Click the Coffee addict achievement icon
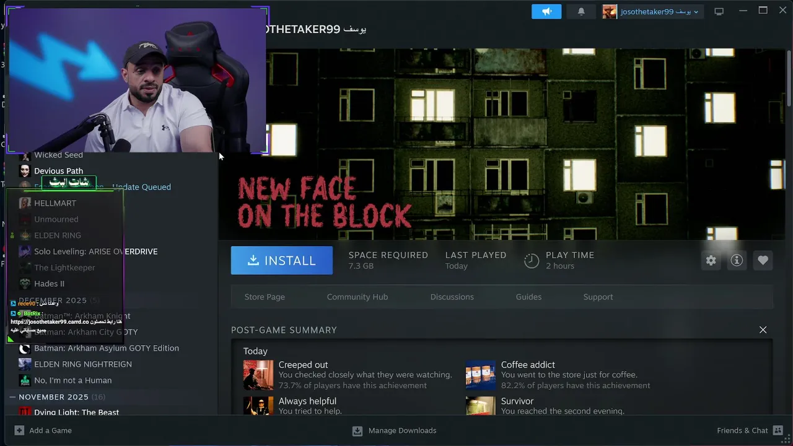The image size is (793, 446). click(x=481, y=375)
